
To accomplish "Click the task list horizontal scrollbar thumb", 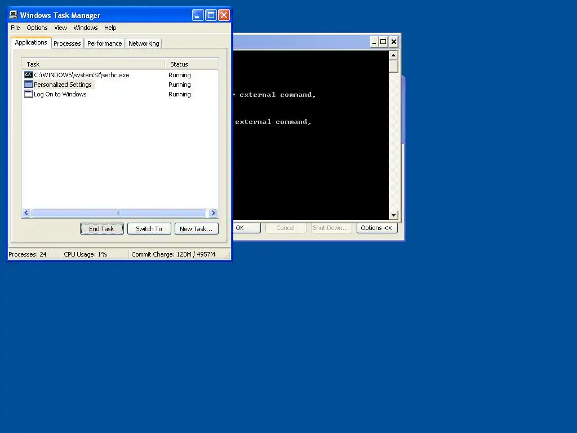I will tap(119, 213).
